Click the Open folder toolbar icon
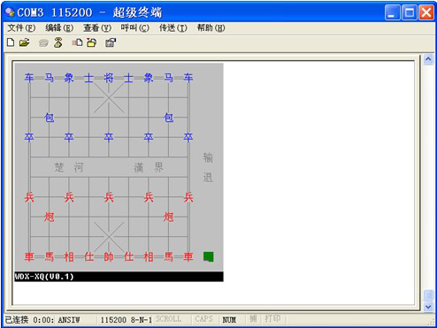The height and width of the screenshot is (328, 437). point(25,42)
